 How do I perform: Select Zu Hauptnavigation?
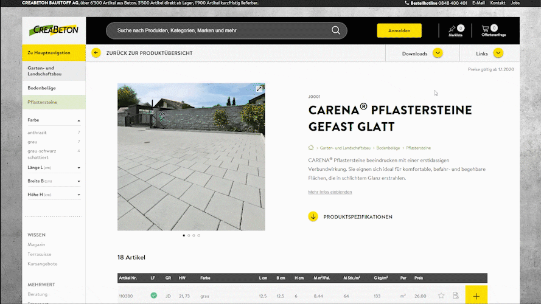click(x=54, y=53)
